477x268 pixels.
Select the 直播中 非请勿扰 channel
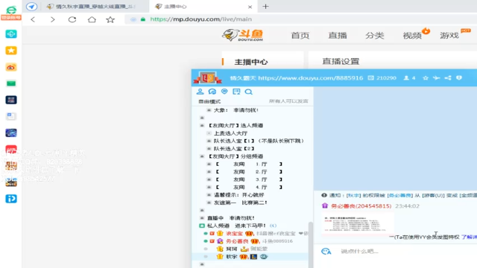(x=230, y=218)
